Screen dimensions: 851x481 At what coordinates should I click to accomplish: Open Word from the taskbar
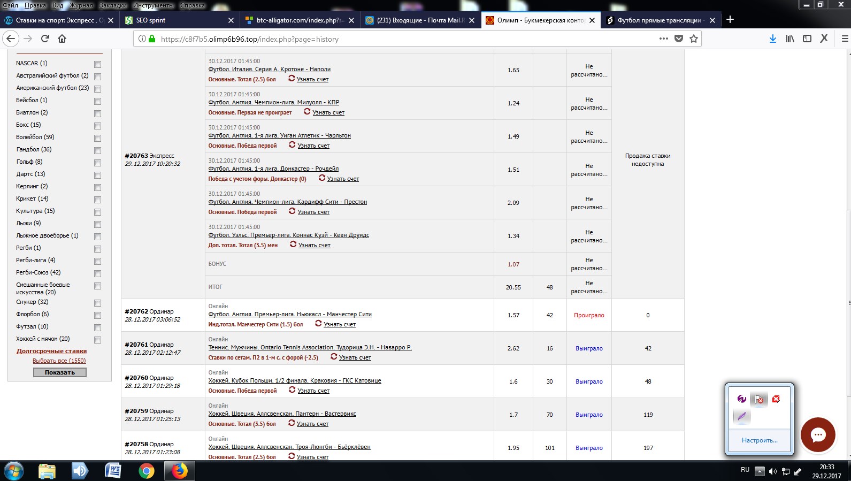[113, 471]
